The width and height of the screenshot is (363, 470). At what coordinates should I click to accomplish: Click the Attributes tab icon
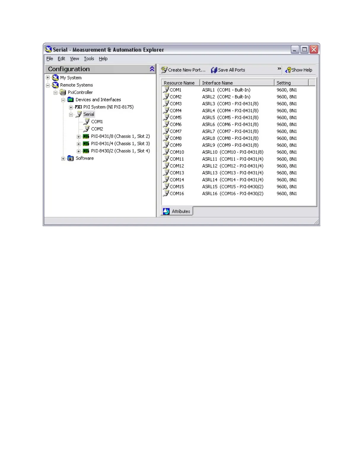[x=166, y=211]
